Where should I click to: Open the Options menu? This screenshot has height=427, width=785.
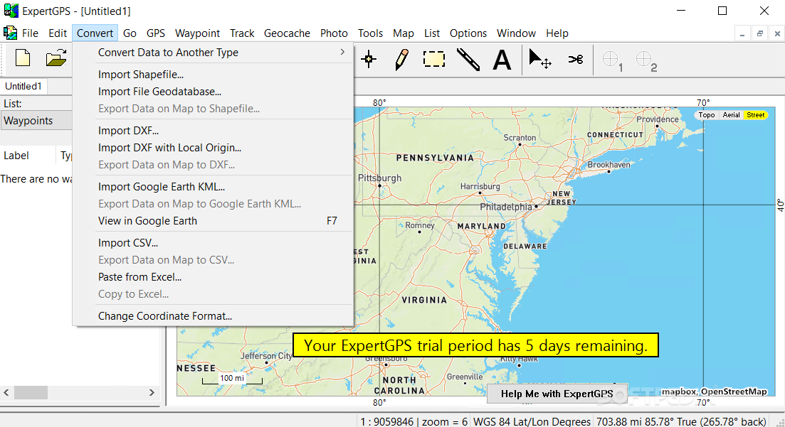(x=468, y=33)
